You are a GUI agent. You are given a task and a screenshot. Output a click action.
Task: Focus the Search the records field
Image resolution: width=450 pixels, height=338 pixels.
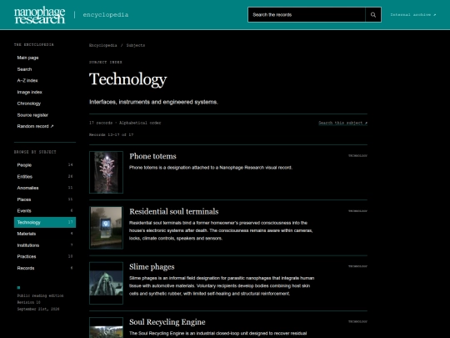click(307, 15)
